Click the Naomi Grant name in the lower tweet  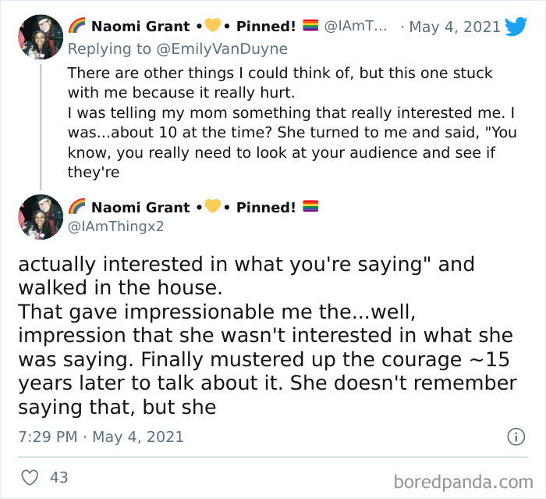pyautogui.click(x=140, y=207)
